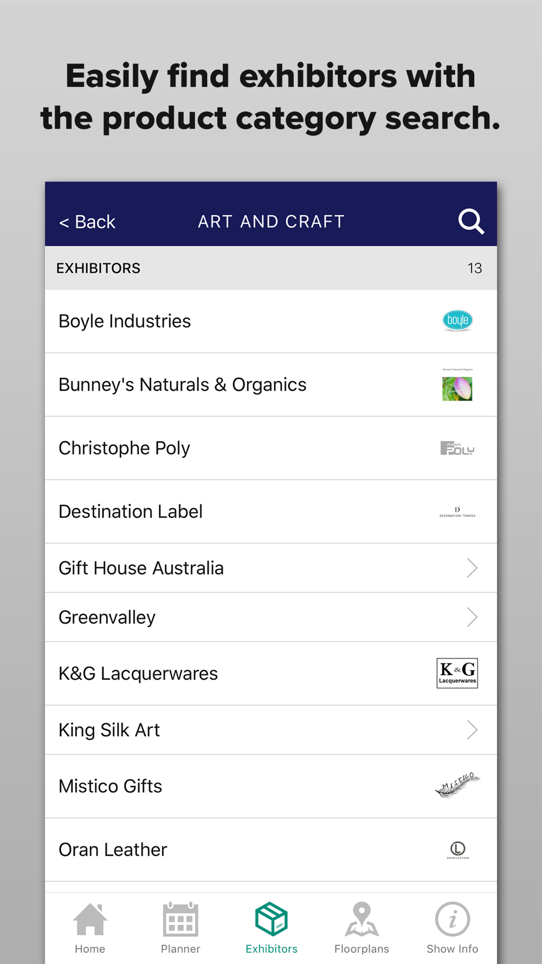The width and height of the screenshot is (542, 964).
Task: Tap the Boyle logo icon
Action: 457,320
